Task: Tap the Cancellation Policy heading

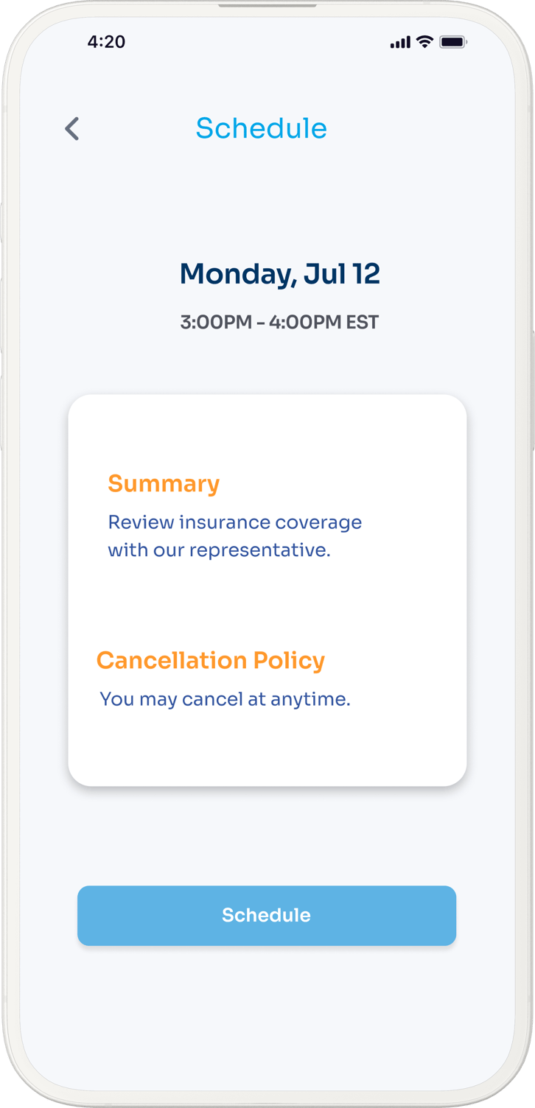Action: click(x=211, y=660)
